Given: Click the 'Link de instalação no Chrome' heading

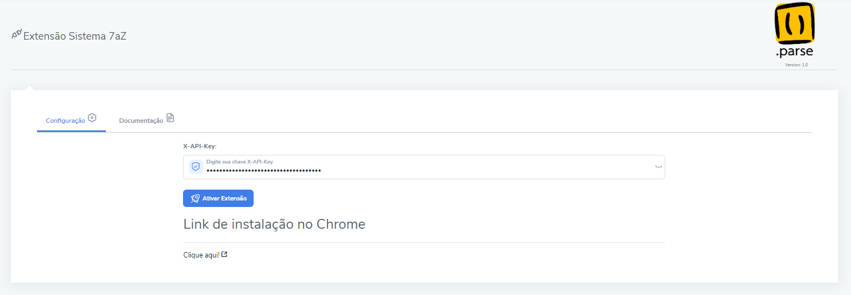Looking at the screenshot, I should [x=274, y=224].
